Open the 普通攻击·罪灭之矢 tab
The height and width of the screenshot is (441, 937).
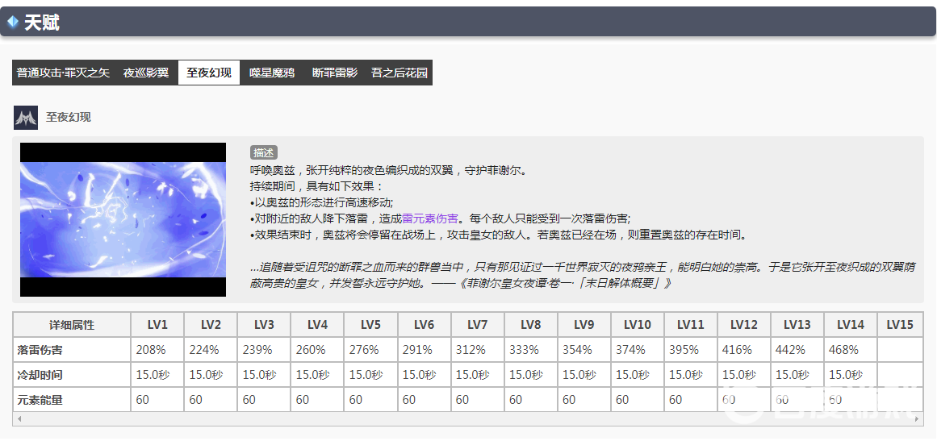click(63, 73)
